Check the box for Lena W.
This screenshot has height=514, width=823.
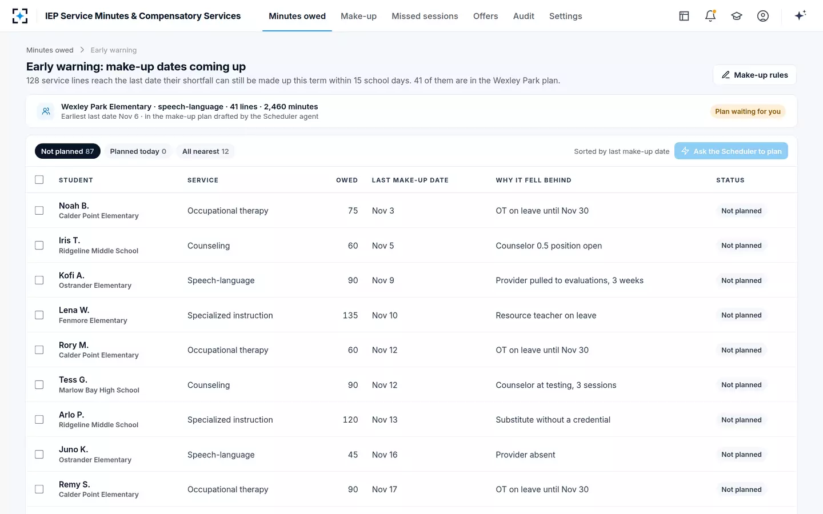click(x=39, y=315)
